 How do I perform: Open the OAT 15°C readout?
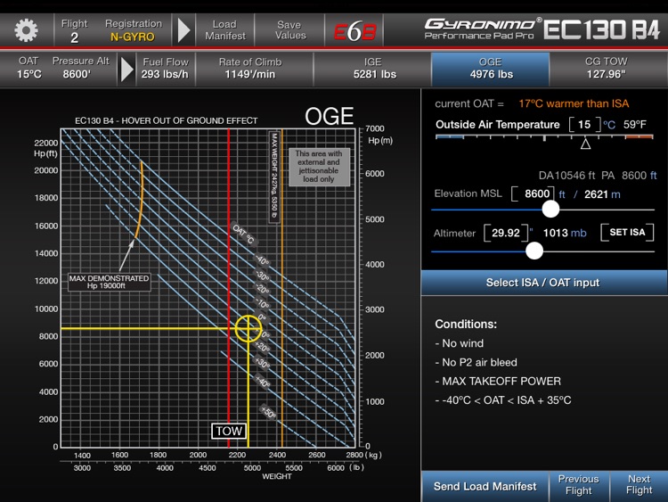(x=29, y=68)
